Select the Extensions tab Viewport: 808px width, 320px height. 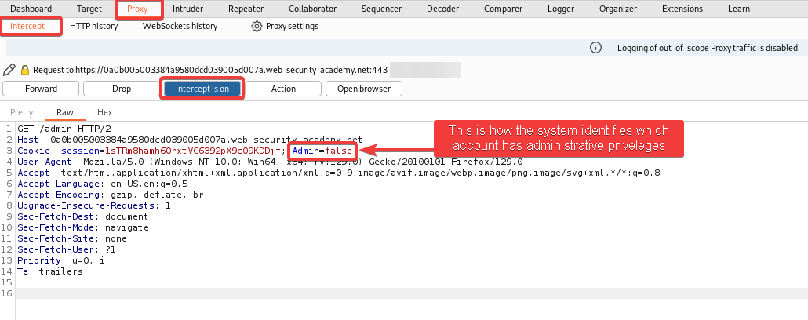coord(682,9)
